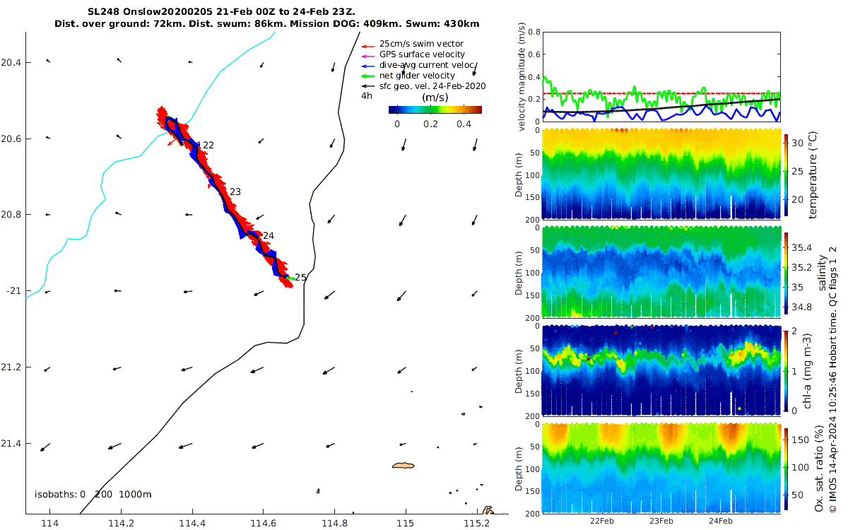Viewport: 848px width, 530px height.
Task: Select the 'GPS surface velocity' legend label
Action: coord(422,54)
